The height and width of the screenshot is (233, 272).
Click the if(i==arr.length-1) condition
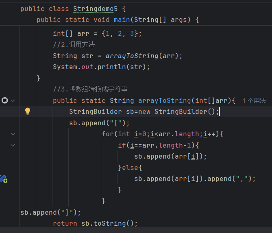(159, 146)
